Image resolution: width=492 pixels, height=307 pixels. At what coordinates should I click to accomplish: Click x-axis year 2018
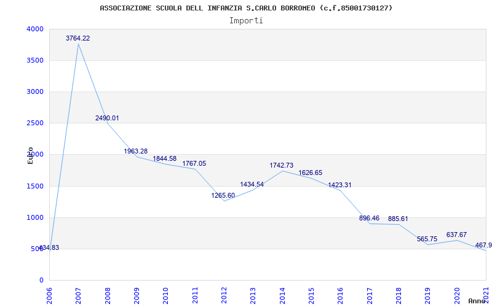click(x=399, y=295)
